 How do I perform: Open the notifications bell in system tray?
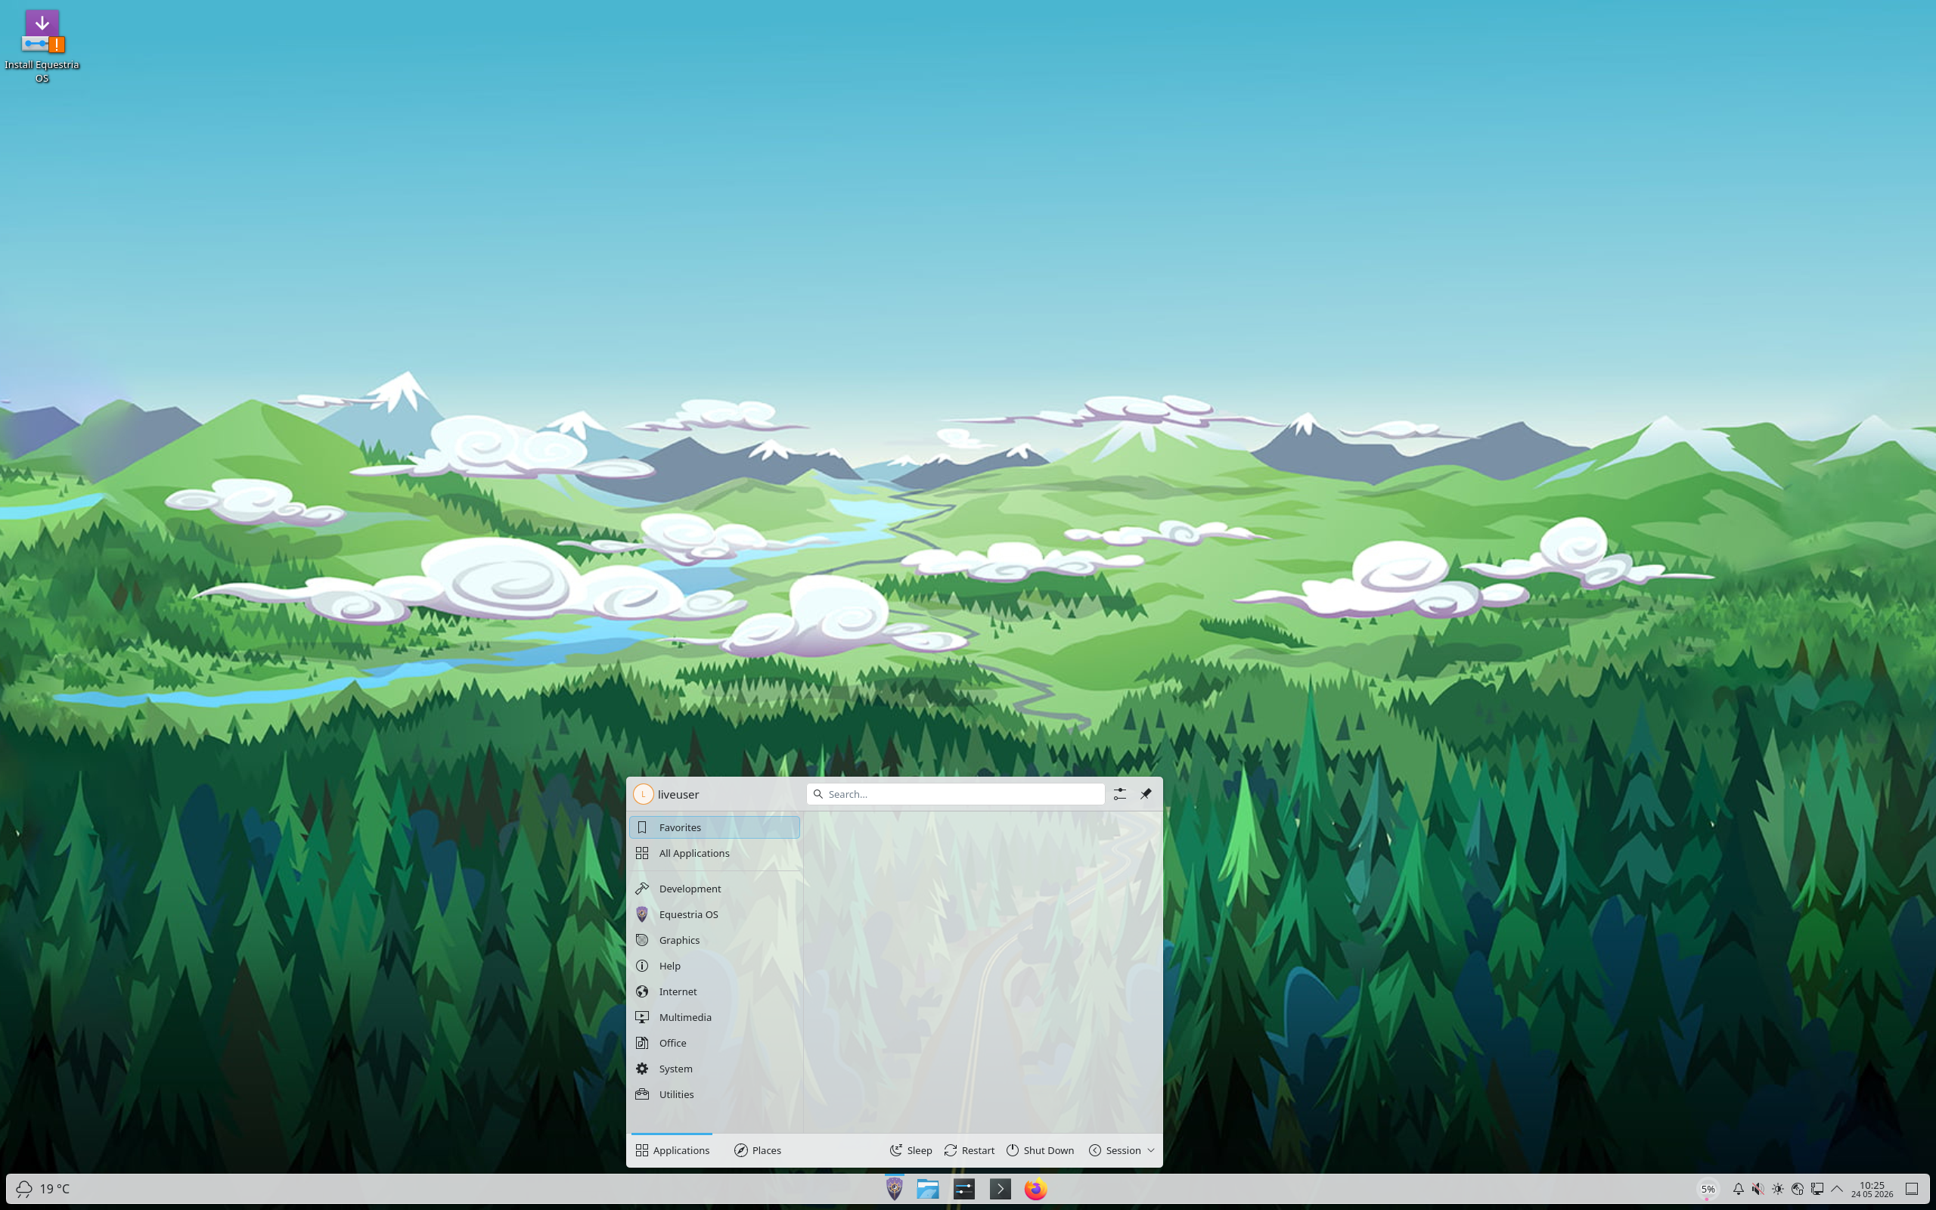[x=1739, y=1188]
